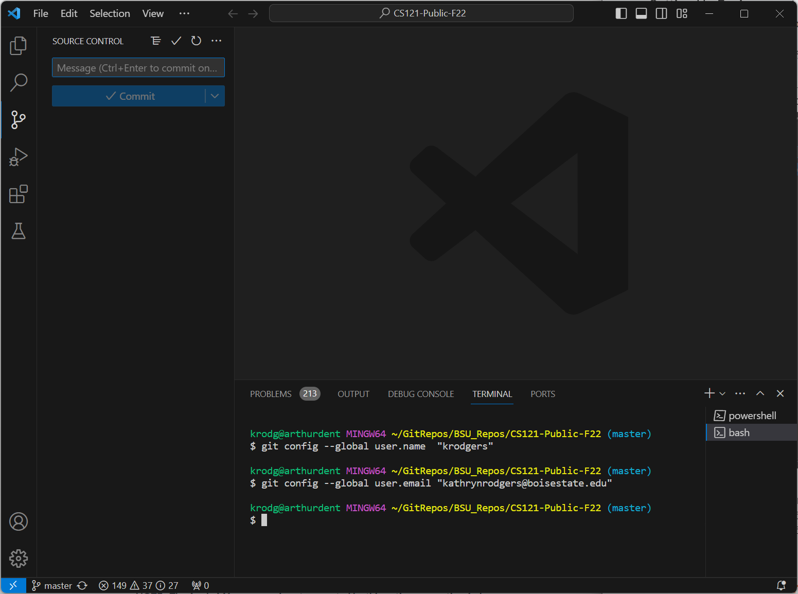Open the Extensions view
The image size is (798, 594).
click(x=19, y=194)
